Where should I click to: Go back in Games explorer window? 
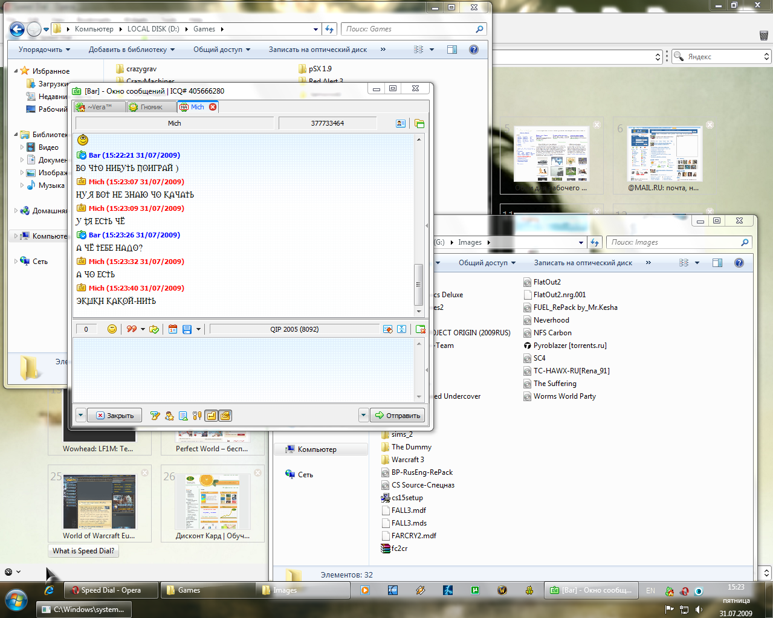coord(17,29)
